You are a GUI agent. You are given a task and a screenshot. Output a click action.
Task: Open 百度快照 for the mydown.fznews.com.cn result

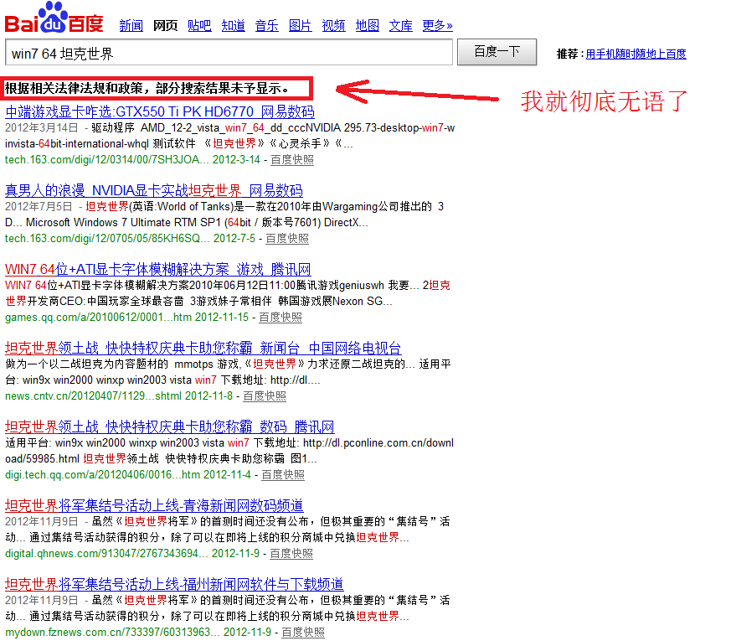(x=303, y=633)
